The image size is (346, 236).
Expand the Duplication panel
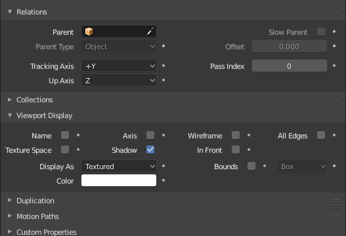(x=10, y=200)
